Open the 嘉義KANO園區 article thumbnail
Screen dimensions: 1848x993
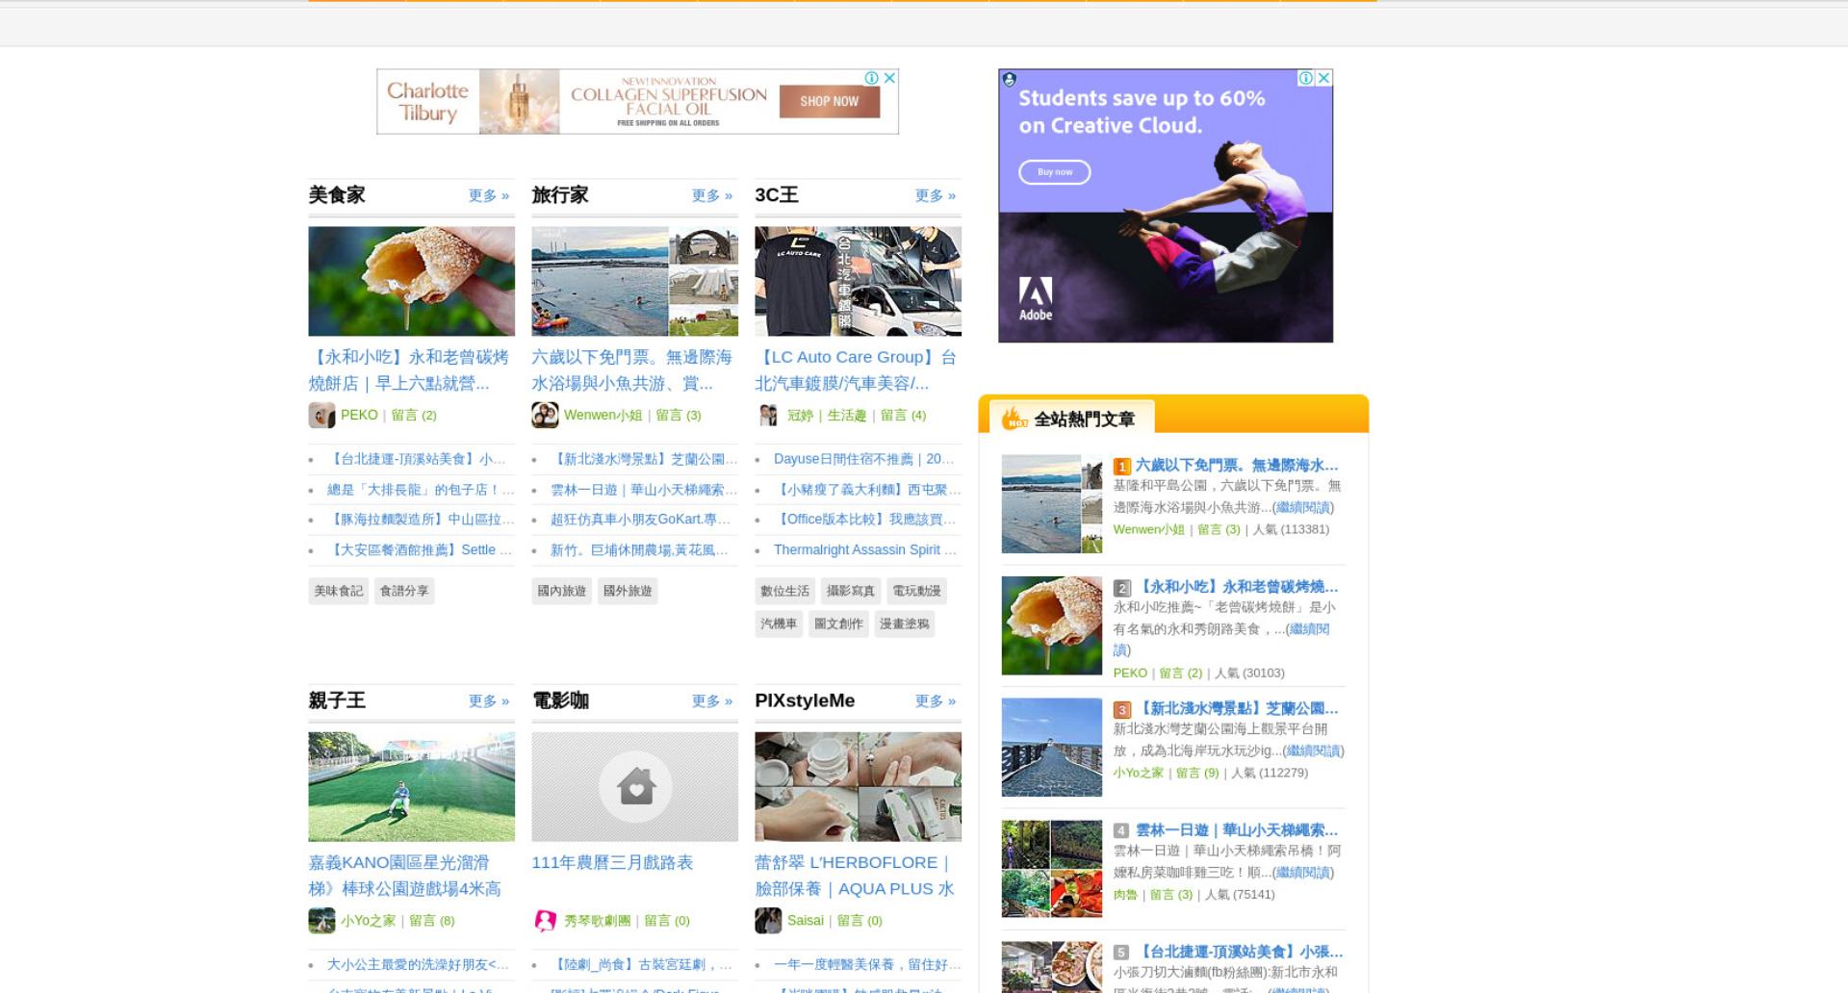tap(411, 787)
